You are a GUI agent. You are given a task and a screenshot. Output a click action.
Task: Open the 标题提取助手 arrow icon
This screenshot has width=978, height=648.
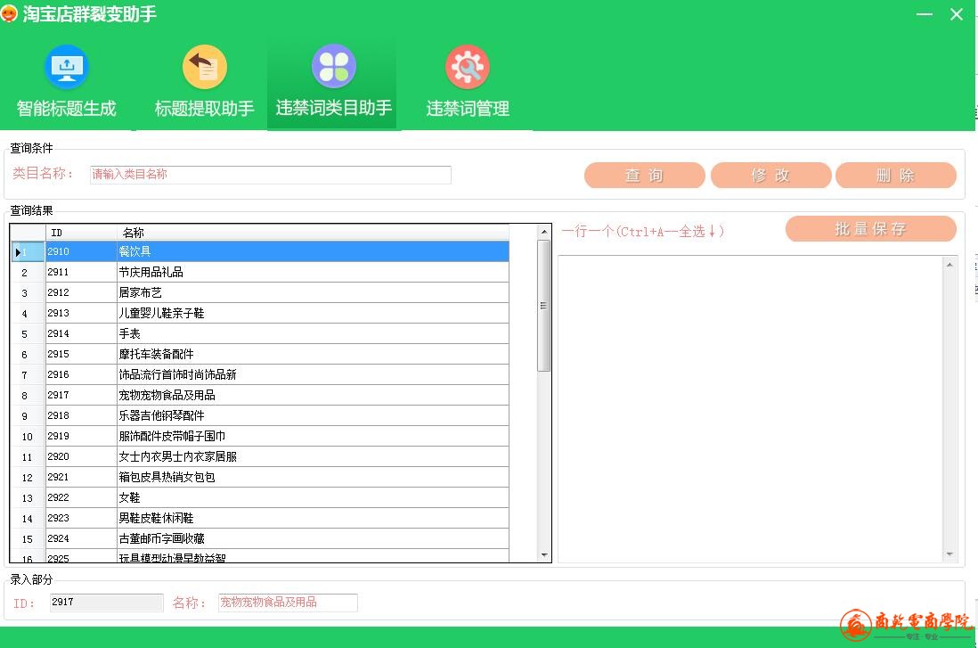tap(205, 67)
